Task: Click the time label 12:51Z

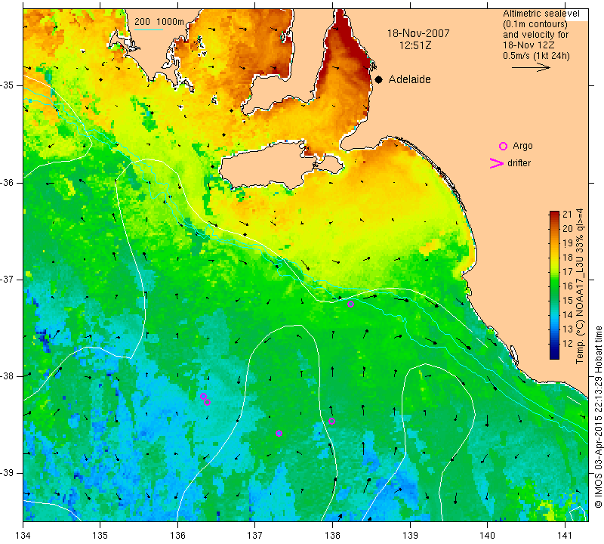Action: click(x=415, y=45)
